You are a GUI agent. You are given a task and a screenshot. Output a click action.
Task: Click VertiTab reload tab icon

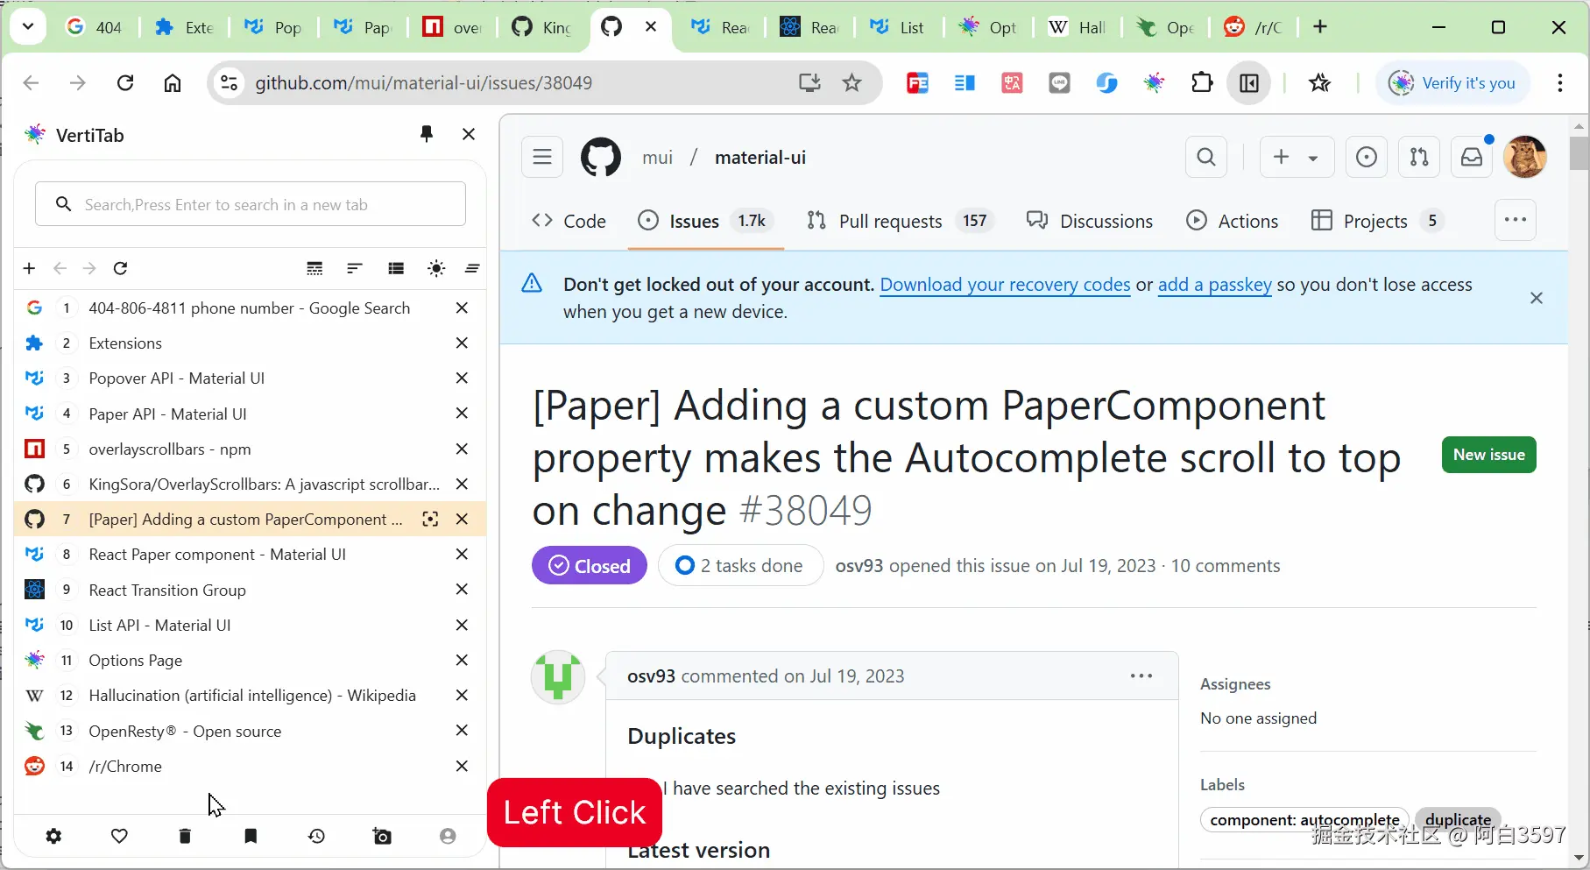(x=121, y=268)
